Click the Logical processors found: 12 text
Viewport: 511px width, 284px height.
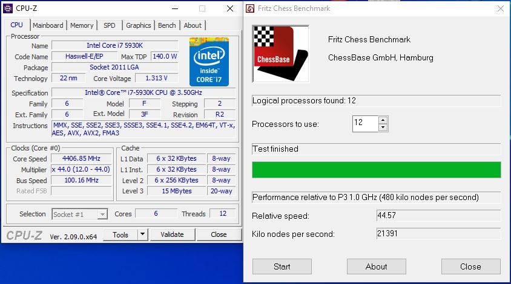304,100
